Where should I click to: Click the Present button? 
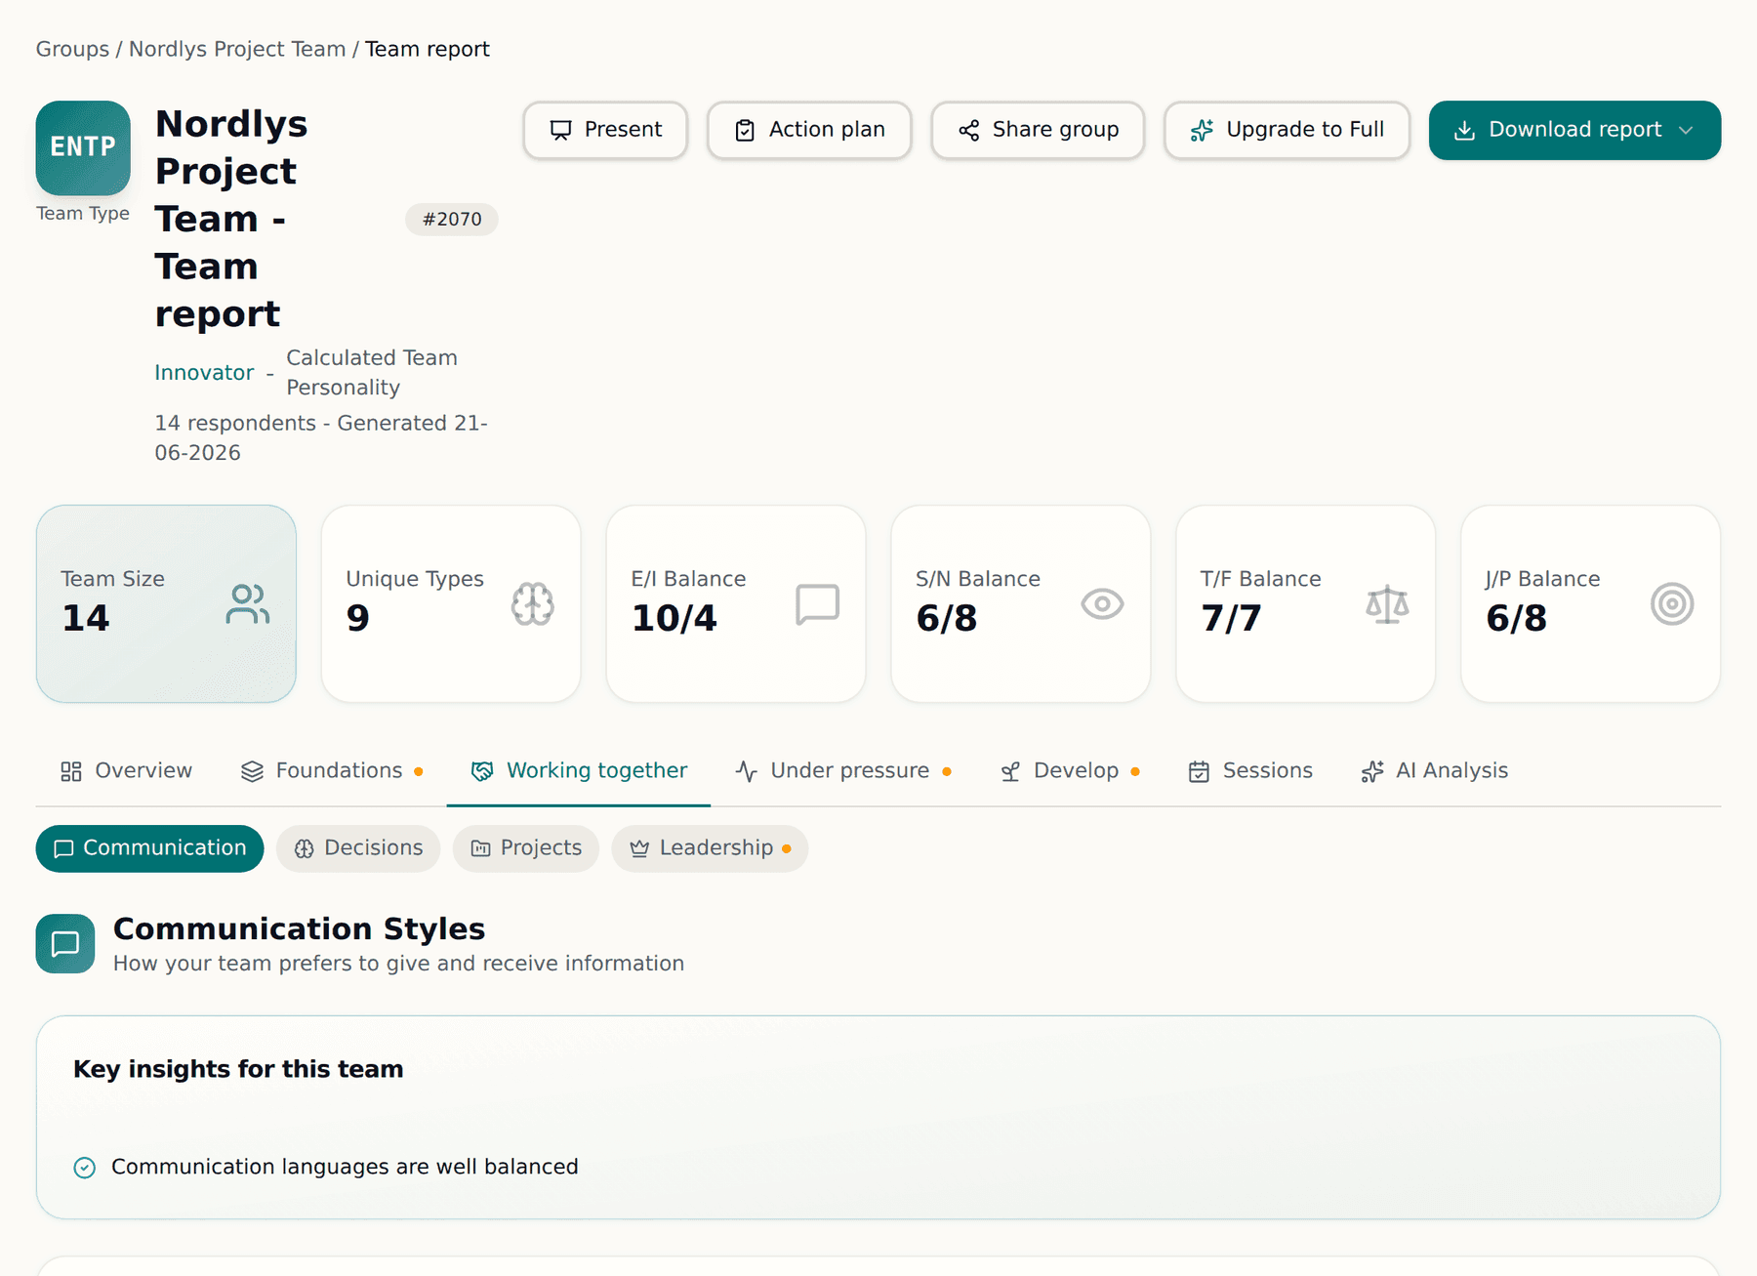pos(605,130)
